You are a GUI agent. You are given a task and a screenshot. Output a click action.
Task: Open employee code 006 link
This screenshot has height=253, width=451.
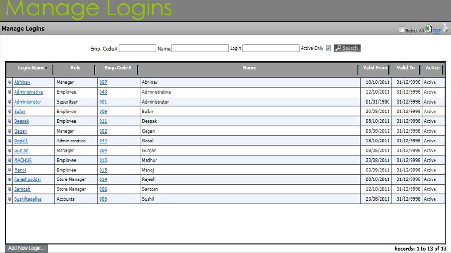click(x=103, y=189)
